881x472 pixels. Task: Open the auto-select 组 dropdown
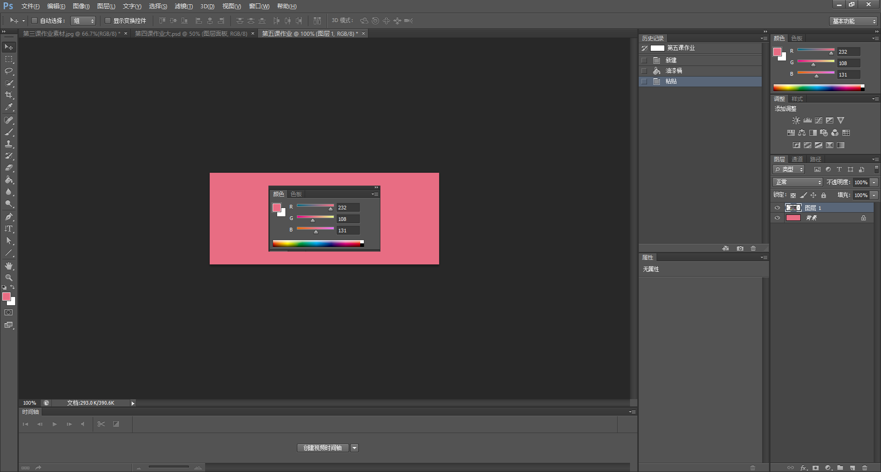click(x=83, y=21)
